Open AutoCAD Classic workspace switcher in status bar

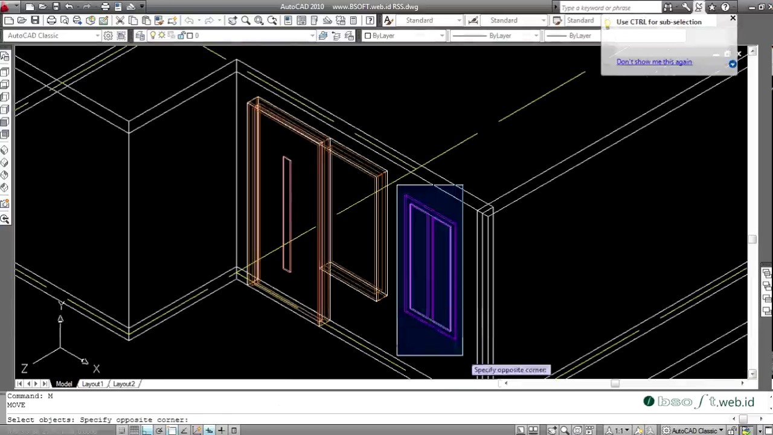pyautogui.click(x=694, y=431)
